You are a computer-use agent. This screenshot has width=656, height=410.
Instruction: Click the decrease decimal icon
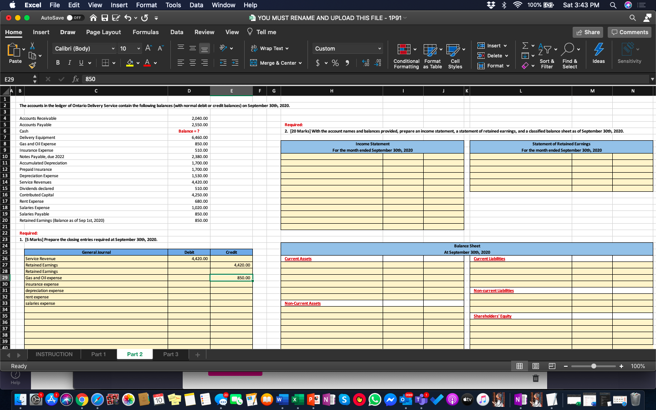coord(378,64)
